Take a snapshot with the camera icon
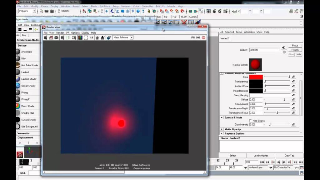Image resolution: width=320 pixels, height=180 pixels. pos(56,37)
